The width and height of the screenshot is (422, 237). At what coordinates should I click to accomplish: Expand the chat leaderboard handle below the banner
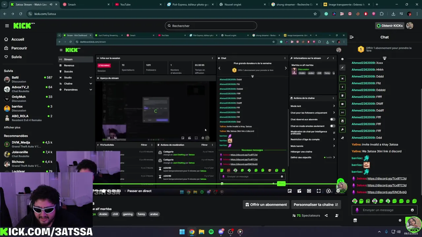tap(384, 58)
